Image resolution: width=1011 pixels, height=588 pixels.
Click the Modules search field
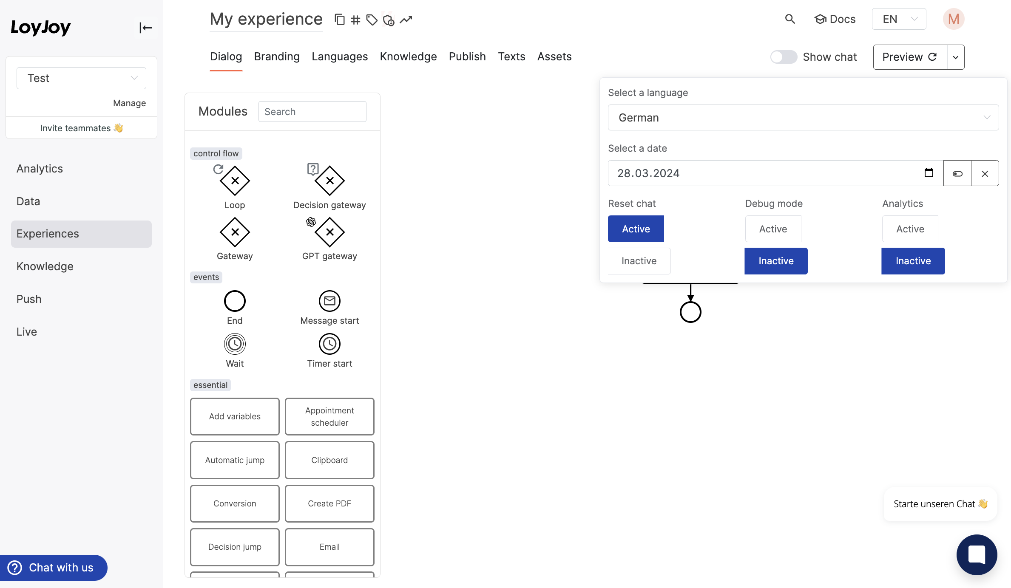click(x=312, y=112)
